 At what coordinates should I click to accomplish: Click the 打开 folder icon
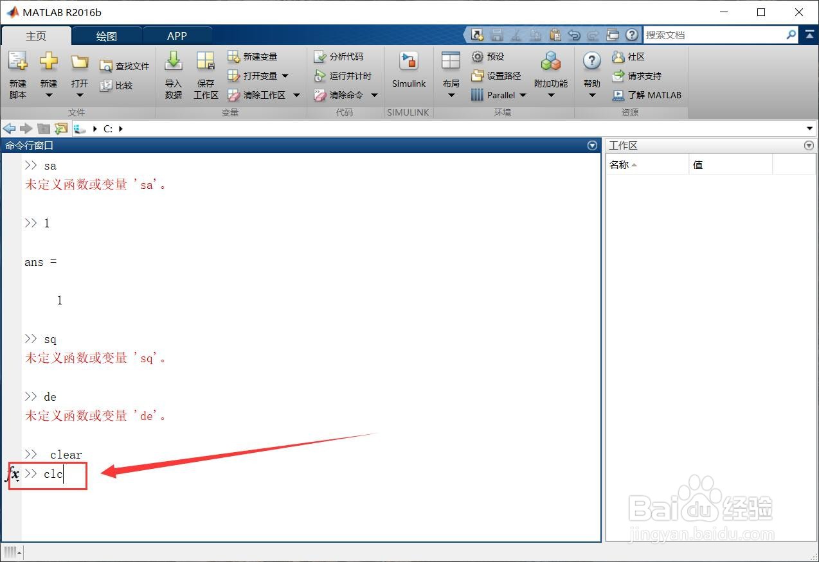click(80, 62)
